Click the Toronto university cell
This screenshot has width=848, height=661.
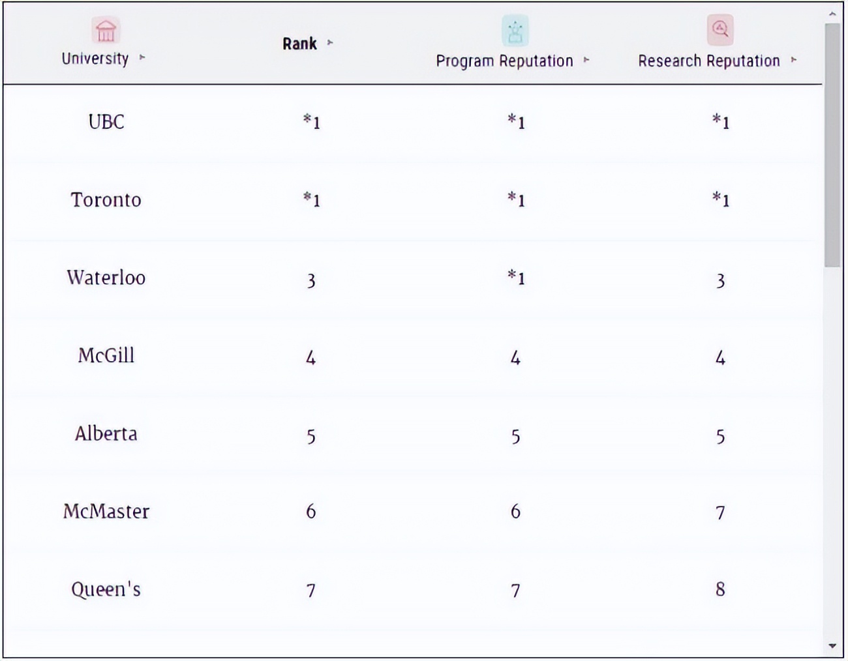coord(106,199)
